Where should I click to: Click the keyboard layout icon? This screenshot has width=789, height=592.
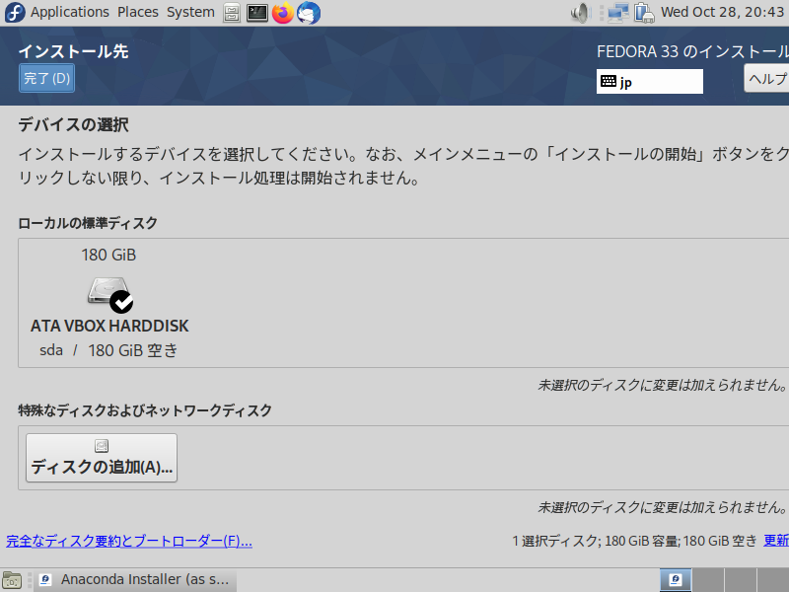[x=609, y=81]
